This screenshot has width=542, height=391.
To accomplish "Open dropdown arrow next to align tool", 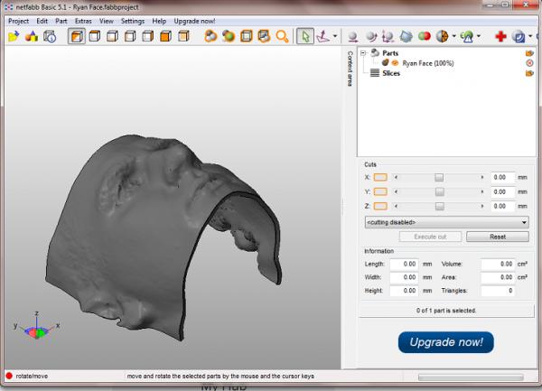I will click(335, 36).
